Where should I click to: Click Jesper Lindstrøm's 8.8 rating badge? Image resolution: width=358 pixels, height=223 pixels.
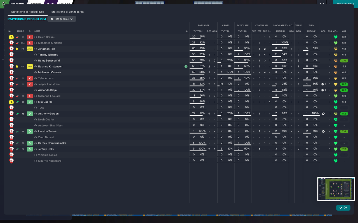pyautogui.click(x=344, y=84)
